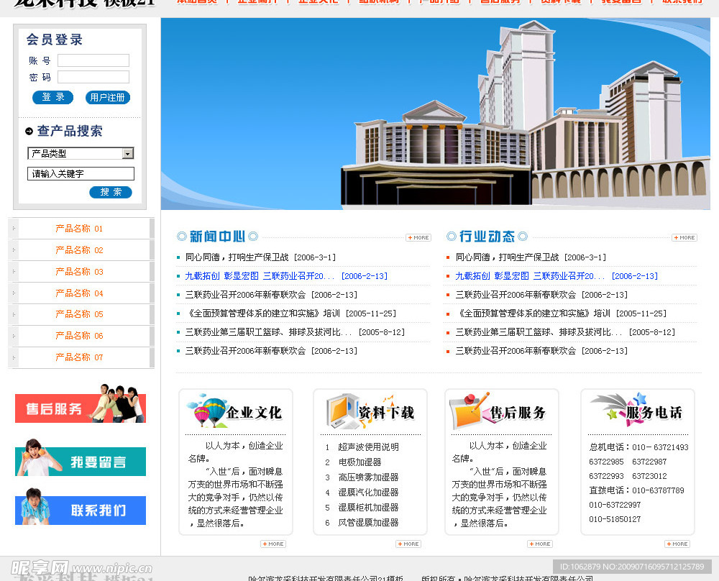719x581 pixels.
Task: Click MORE below the 资料下载 panel
Action: [408, 544]
